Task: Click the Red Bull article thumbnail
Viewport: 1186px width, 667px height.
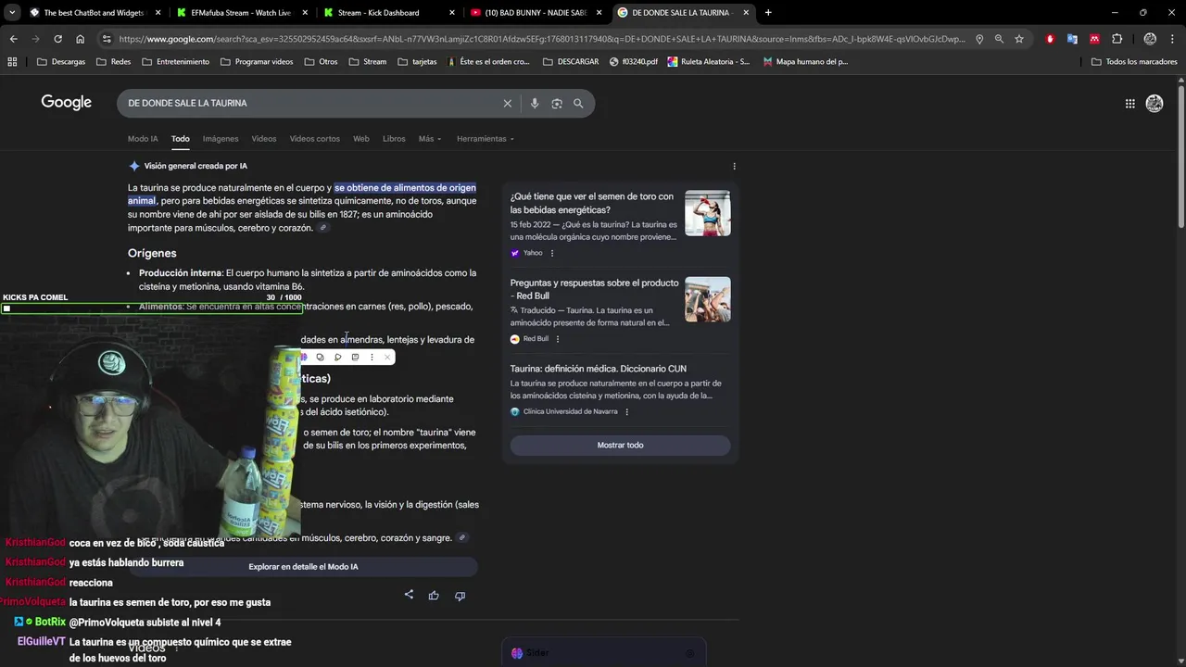Action: point(708,299)
